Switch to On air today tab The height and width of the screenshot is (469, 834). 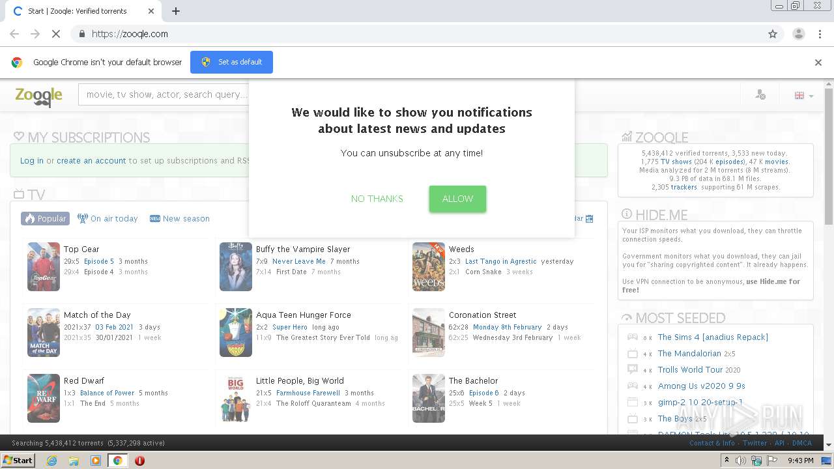pyautogui.click(x=108, y=219)
